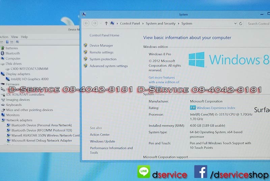Click the Windows 8 logo
270x181 pixels.
(x=229, y=59)
